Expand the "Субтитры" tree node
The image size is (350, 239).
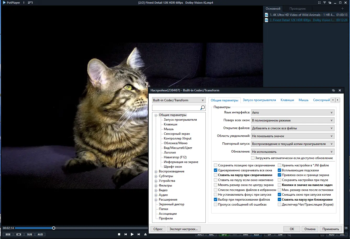tap(156, 176)
